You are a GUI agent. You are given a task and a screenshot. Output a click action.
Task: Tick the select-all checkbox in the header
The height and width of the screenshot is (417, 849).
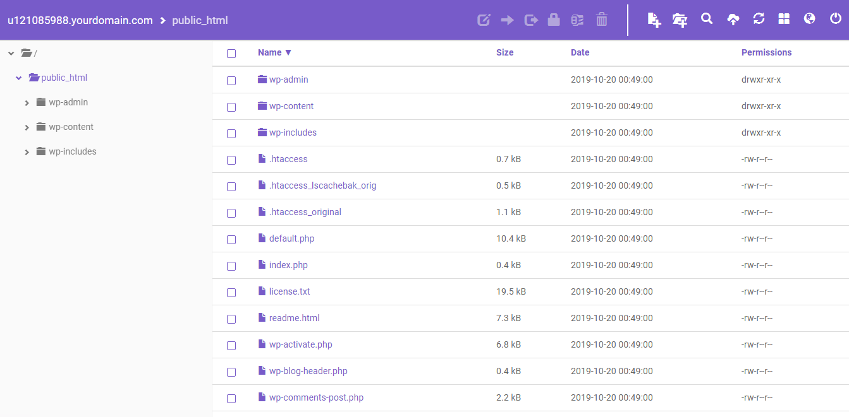pyautogui.click(x=231, y=54)
